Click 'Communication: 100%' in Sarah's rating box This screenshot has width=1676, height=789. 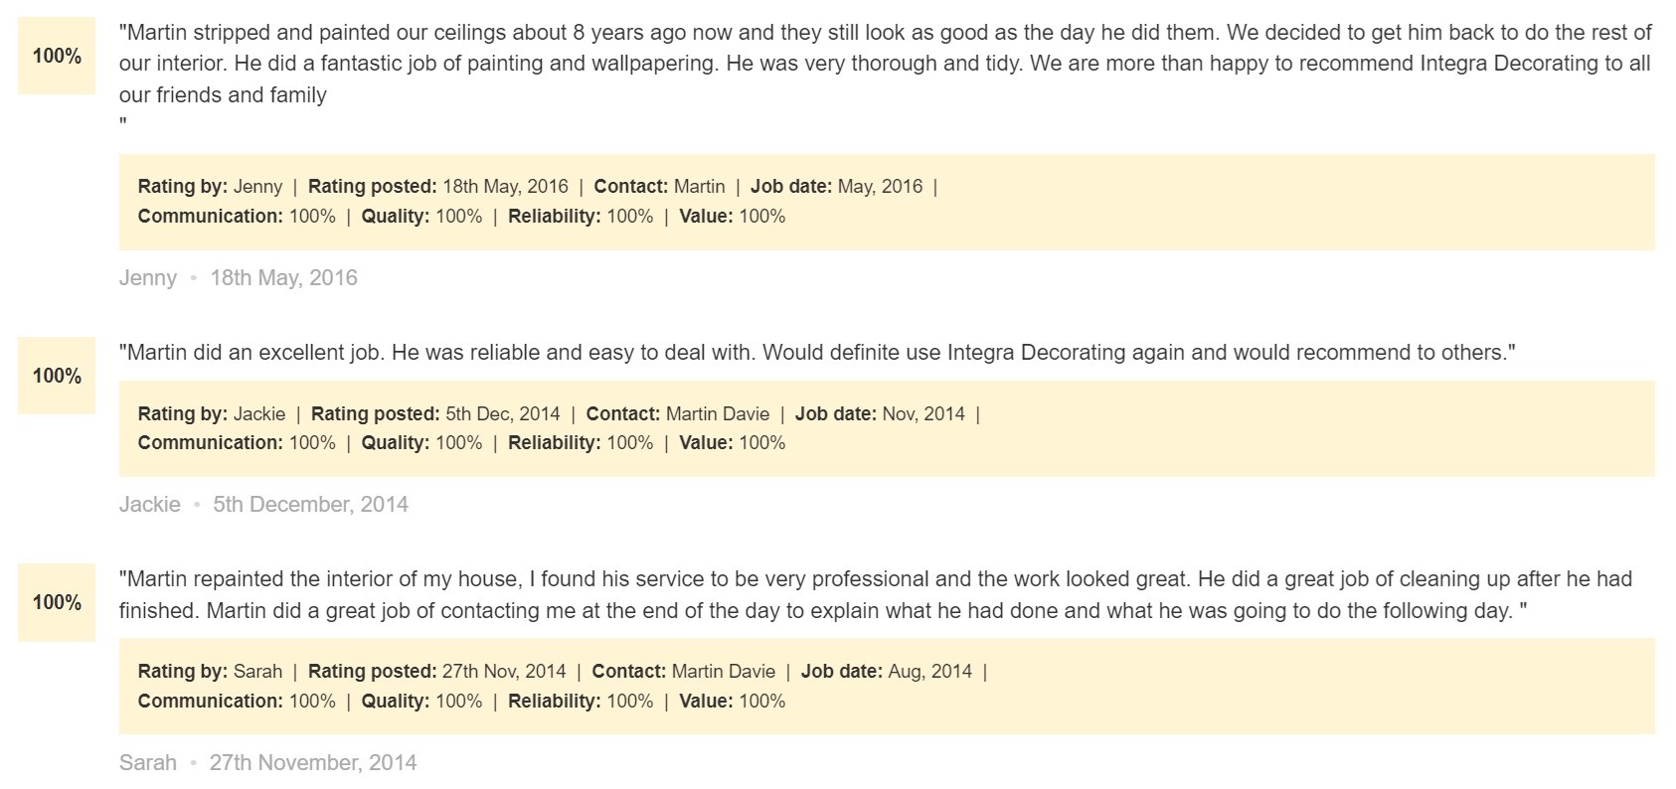[x=237, y=702]
